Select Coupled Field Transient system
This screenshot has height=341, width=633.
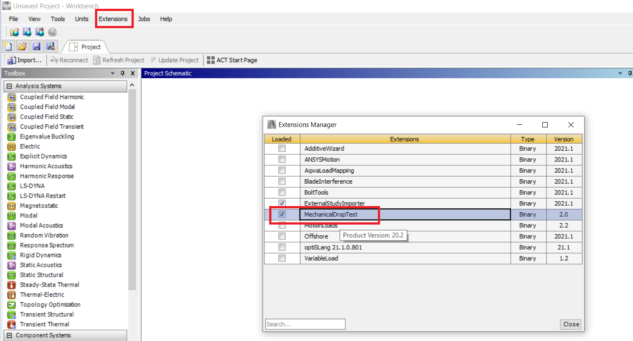click(51, 127)
